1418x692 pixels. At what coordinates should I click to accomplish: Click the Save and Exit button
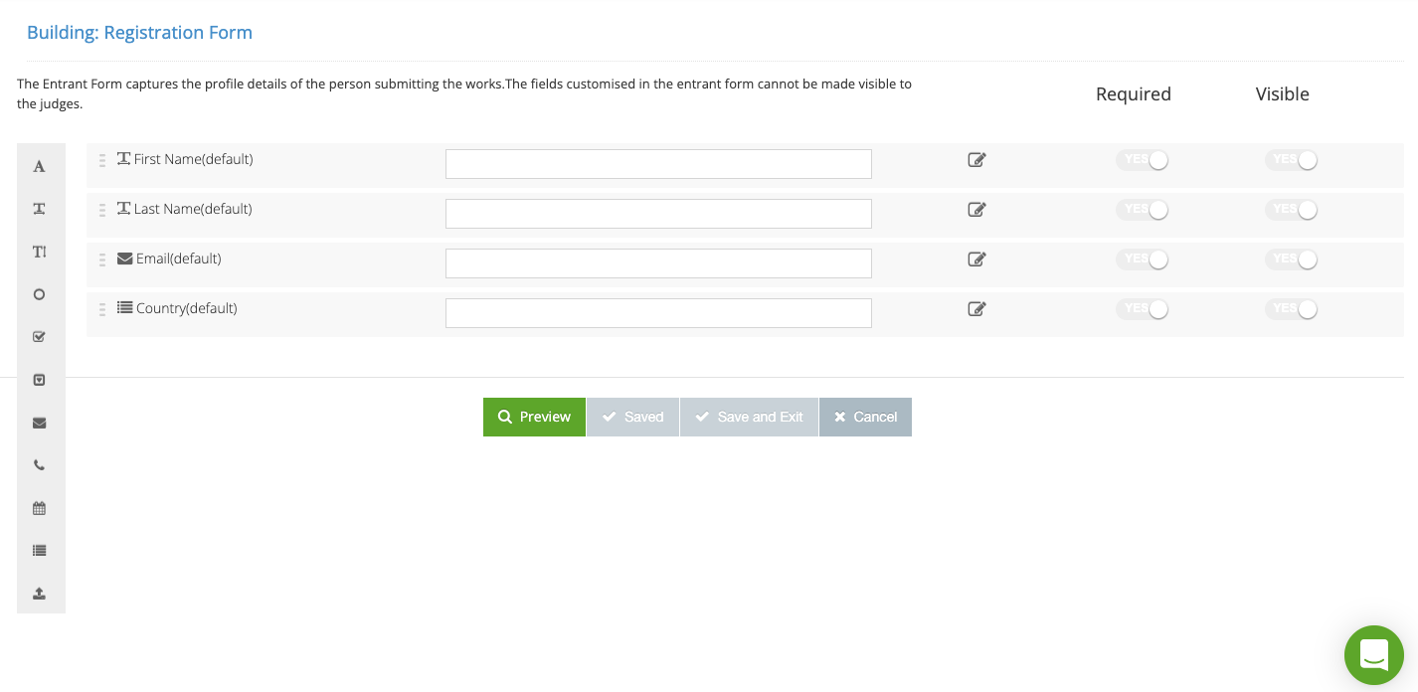click(749, 418)
